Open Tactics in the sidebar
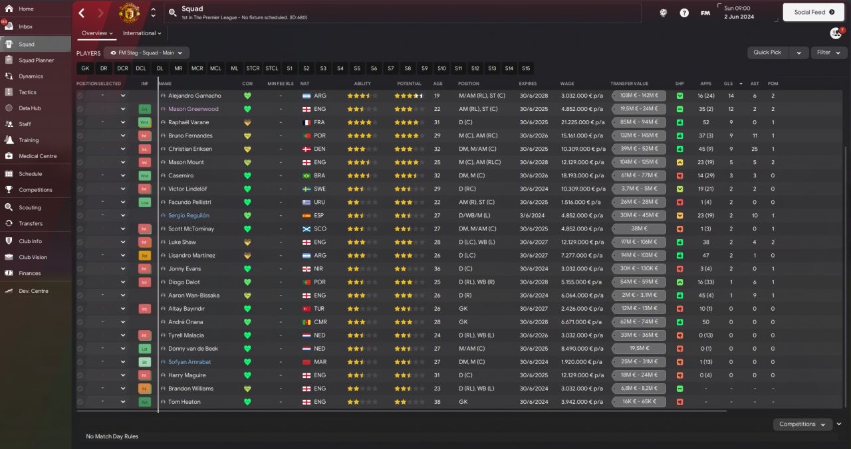This screenshot has width=851, height=449. coord(35,92)
